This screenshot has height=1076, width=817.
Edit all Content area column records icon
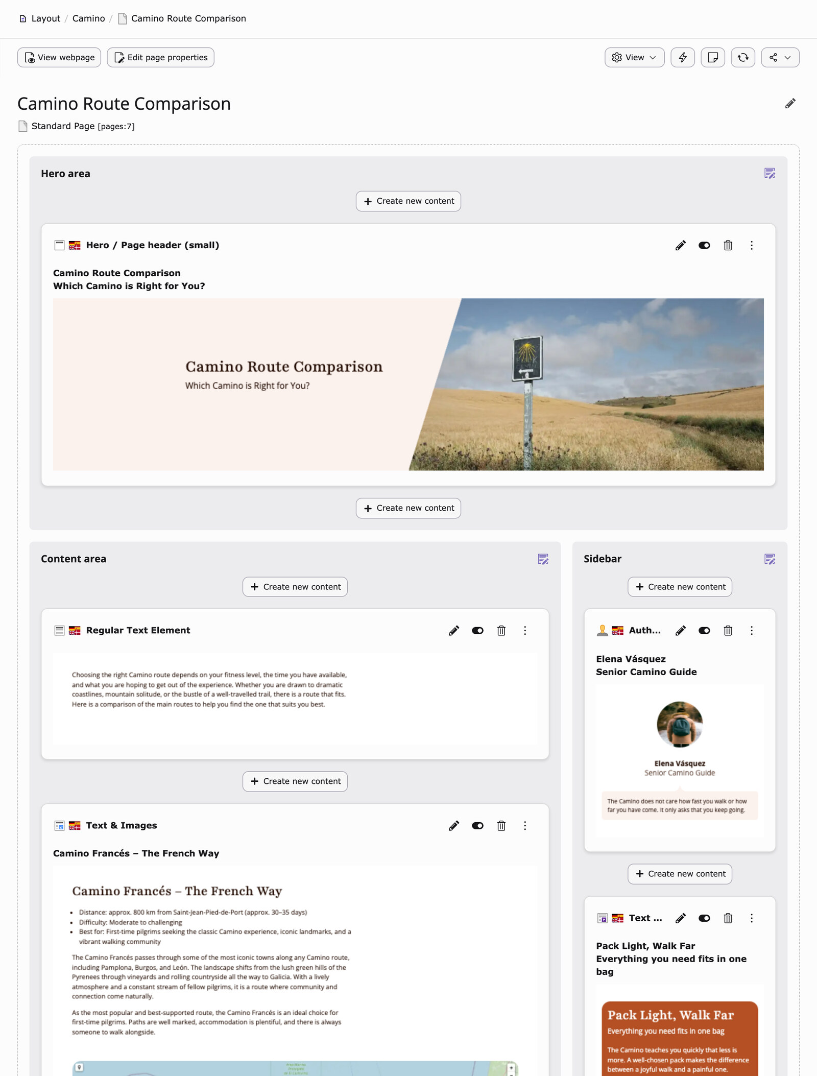click(543, 559)
